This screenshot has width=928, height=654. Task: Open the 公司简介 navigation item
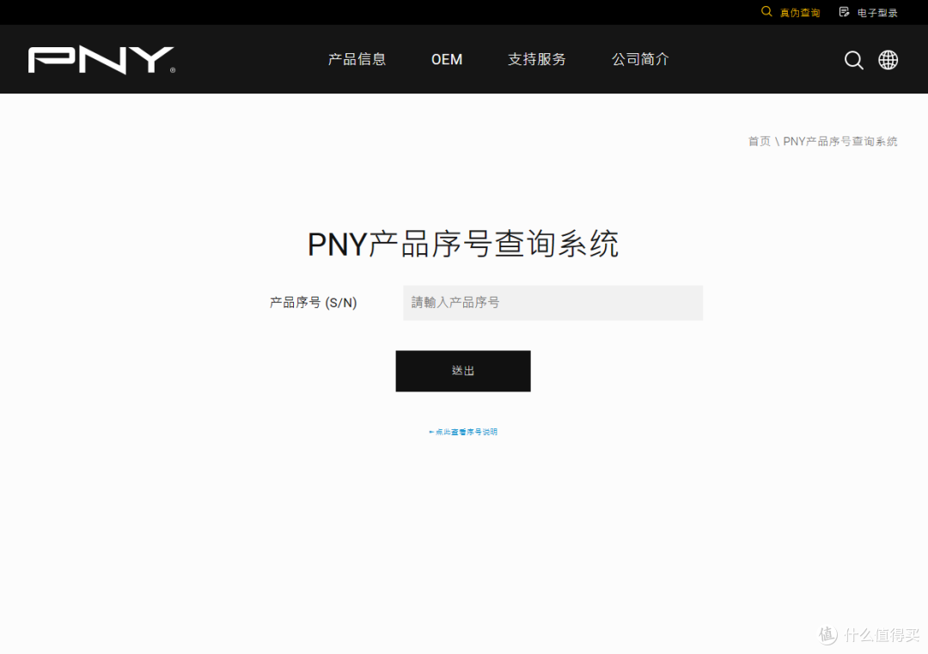(x=639, y=58)
